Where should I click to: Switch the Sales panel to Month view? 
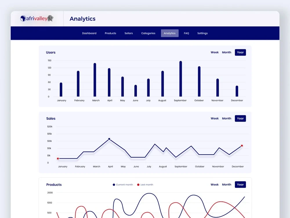[226, 118]
